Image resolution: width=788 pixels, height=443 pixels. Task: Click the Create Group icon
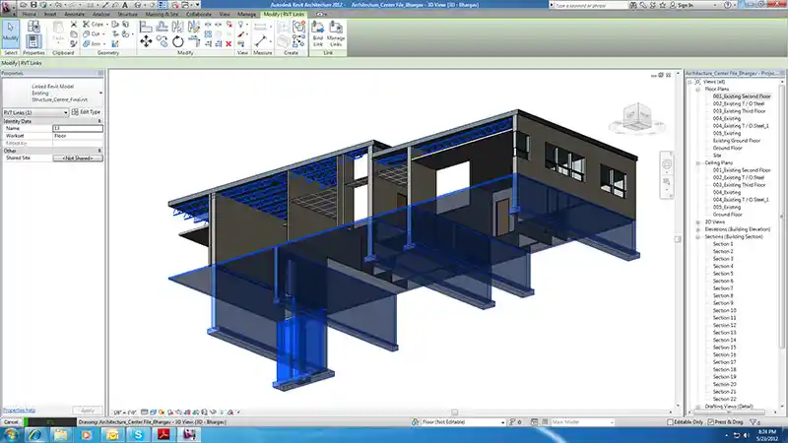pyautogui.click(x=298, y=26)
